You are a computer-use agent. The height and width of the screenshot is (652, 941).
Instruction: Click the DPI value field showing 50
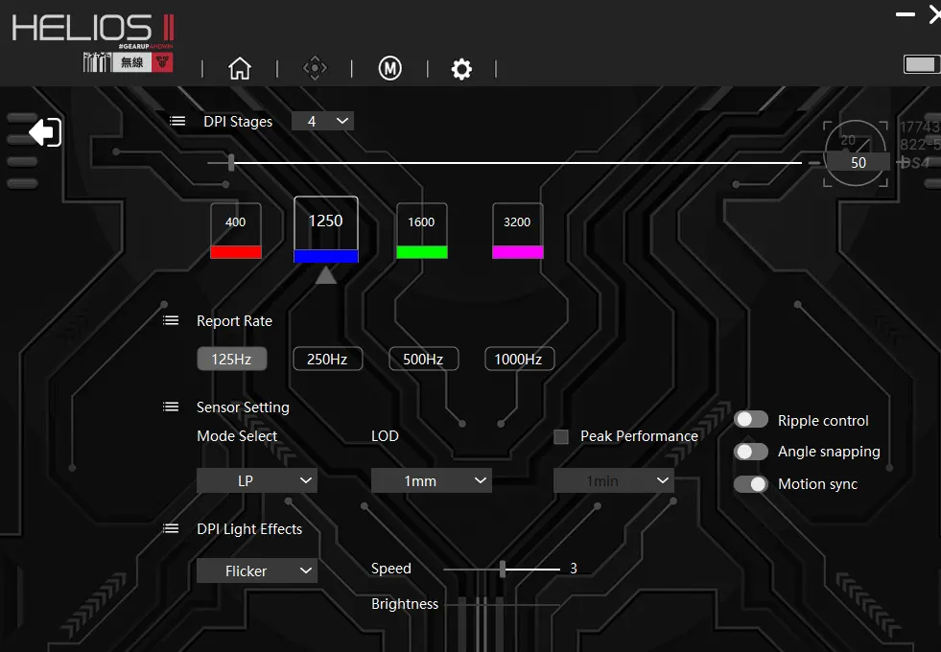(x=859, y=163)
